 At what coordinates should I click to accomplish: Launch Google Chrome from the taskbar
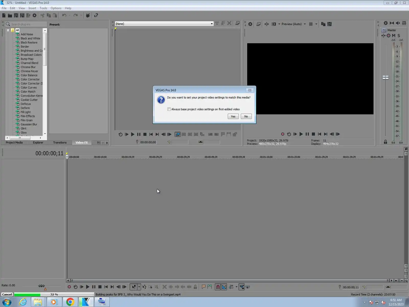[70, 302]
